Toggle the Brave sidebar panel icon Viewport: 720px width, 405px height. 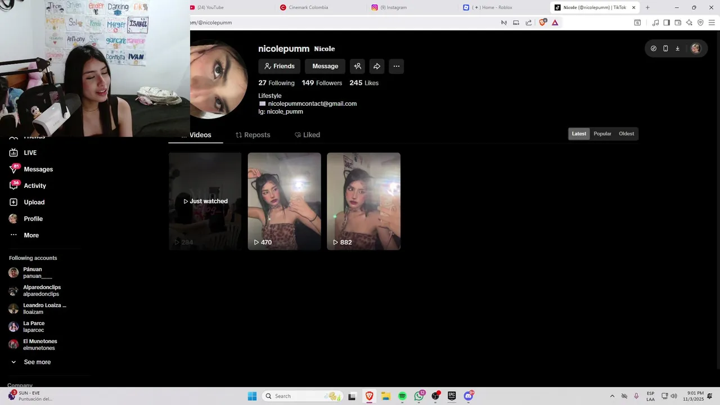click(667, 22)
